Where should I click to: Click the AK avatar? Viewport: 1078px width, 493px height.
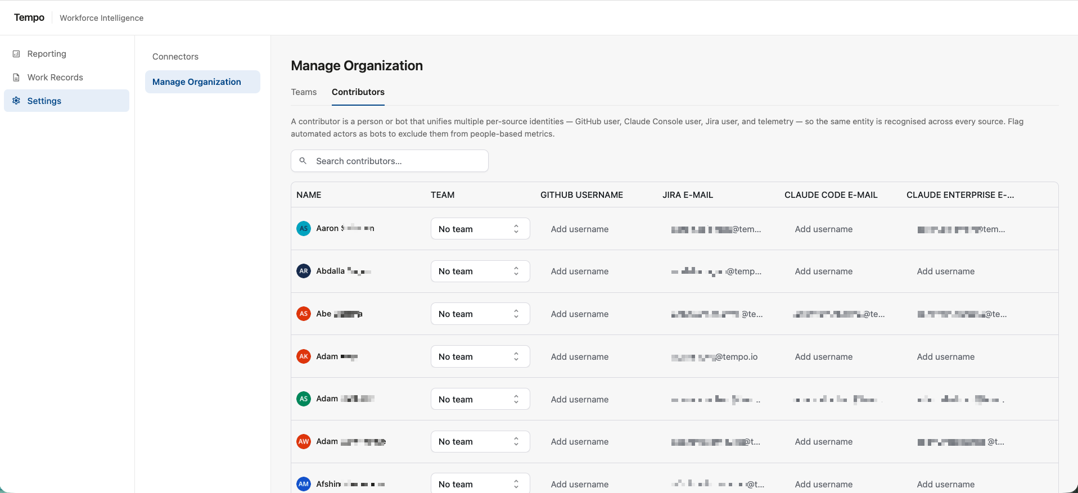point(304,356)
